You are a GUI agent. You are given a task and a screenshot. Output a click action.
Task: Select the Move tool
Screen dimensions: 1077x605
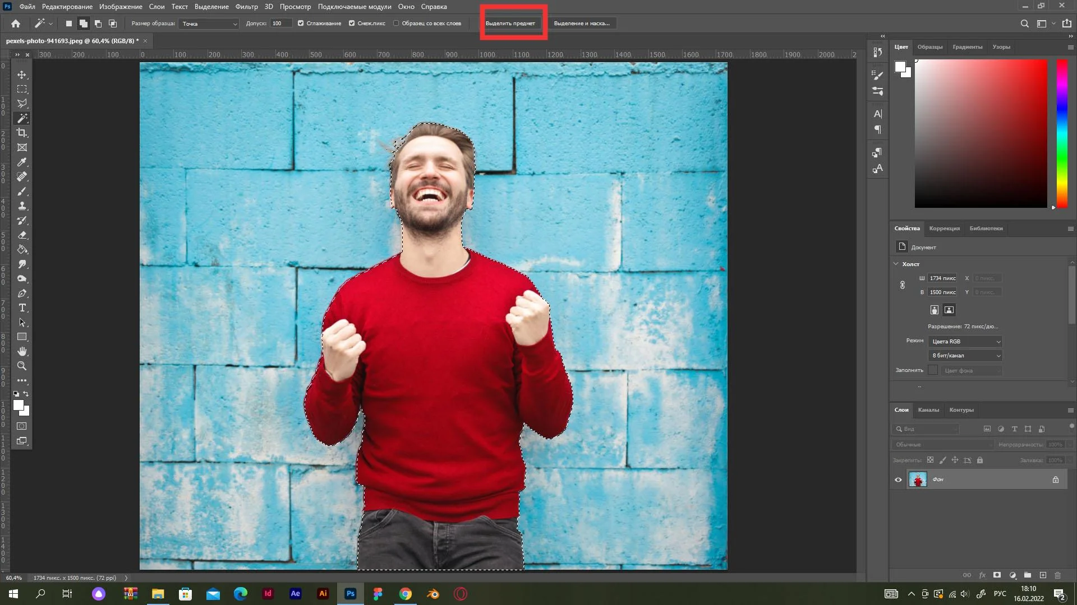(x=22, y=75)
